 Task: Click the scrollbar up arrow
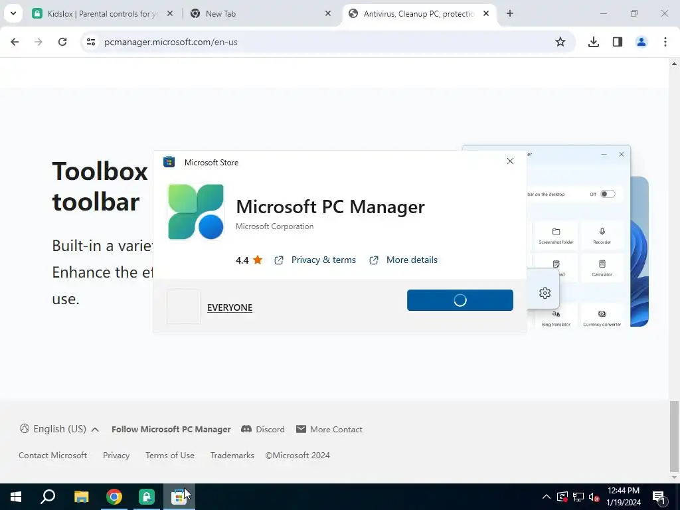coord(674,64)
